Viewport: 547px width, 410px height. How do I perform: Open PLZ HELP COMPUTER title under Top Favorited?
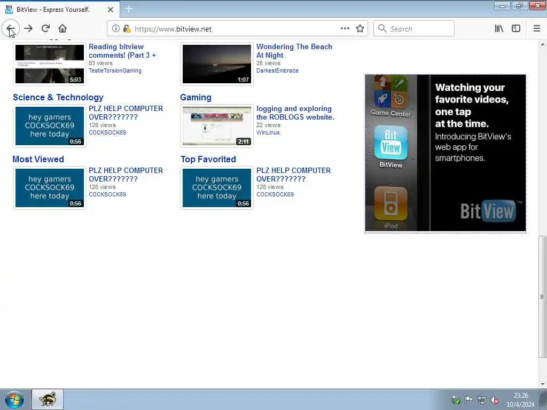[x=293, y=175]
